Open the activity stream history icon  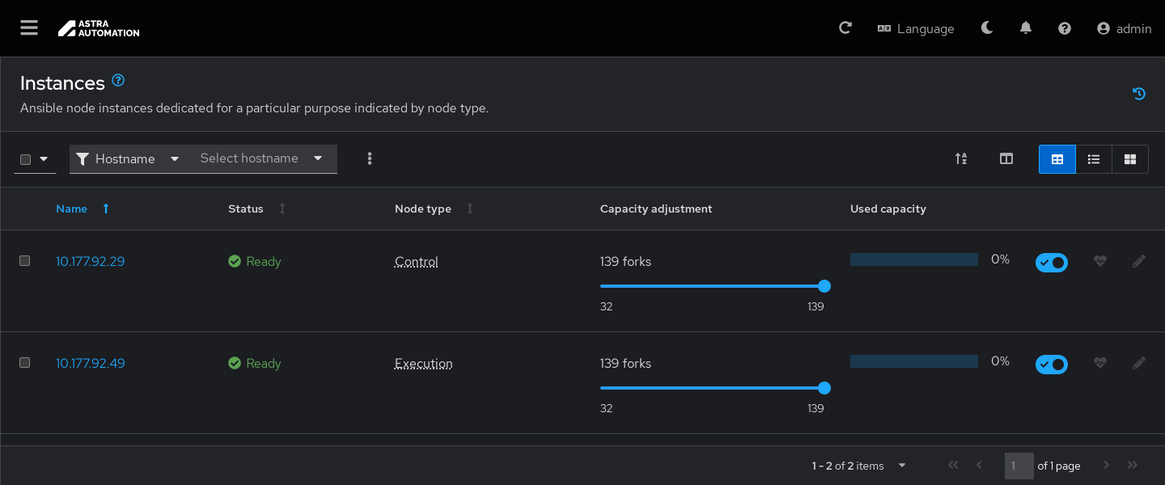1139,94
